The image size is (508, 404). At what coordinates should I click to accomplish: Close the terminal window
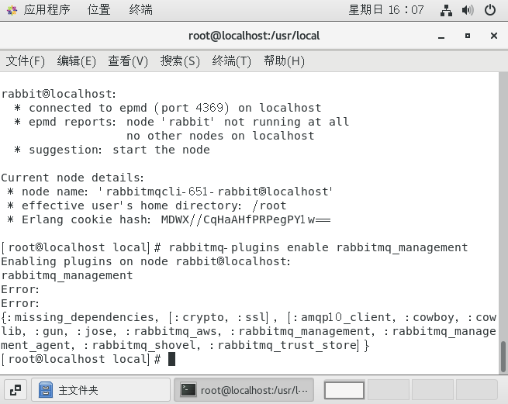coord(494,36)
